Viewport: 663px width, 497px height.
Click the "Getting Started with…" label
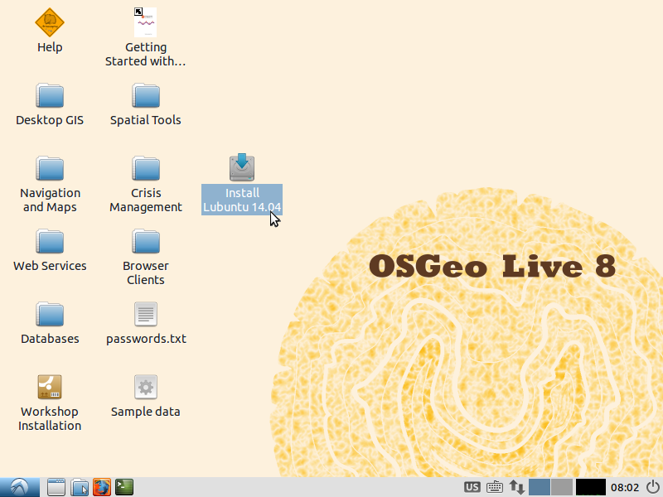point(146,54)
